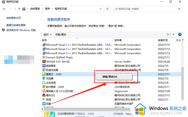Go back with the back arrow
This screenshot has height=117, width=188.
click(x=5, y=9)
